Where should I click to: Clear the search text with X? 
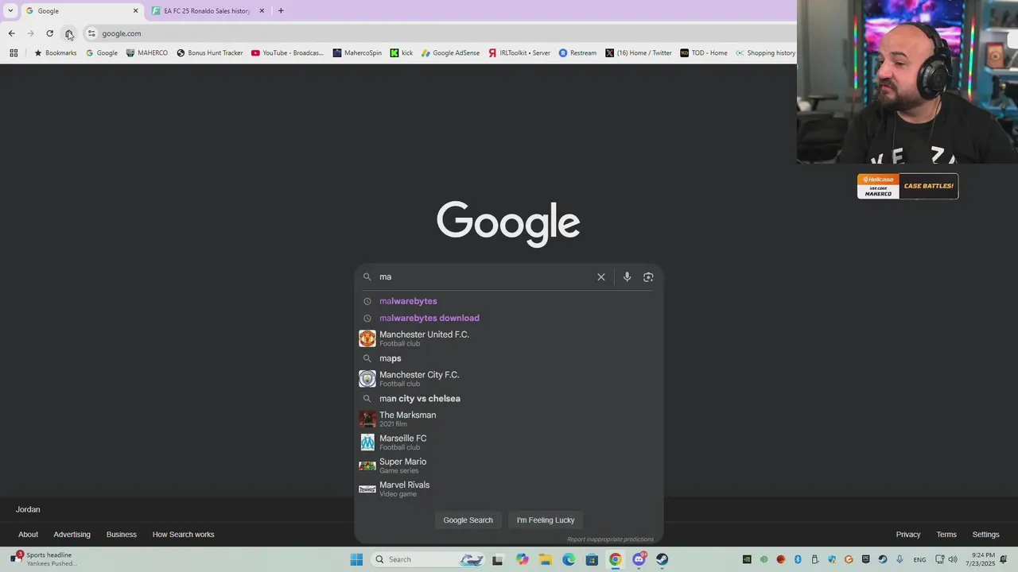601,276
